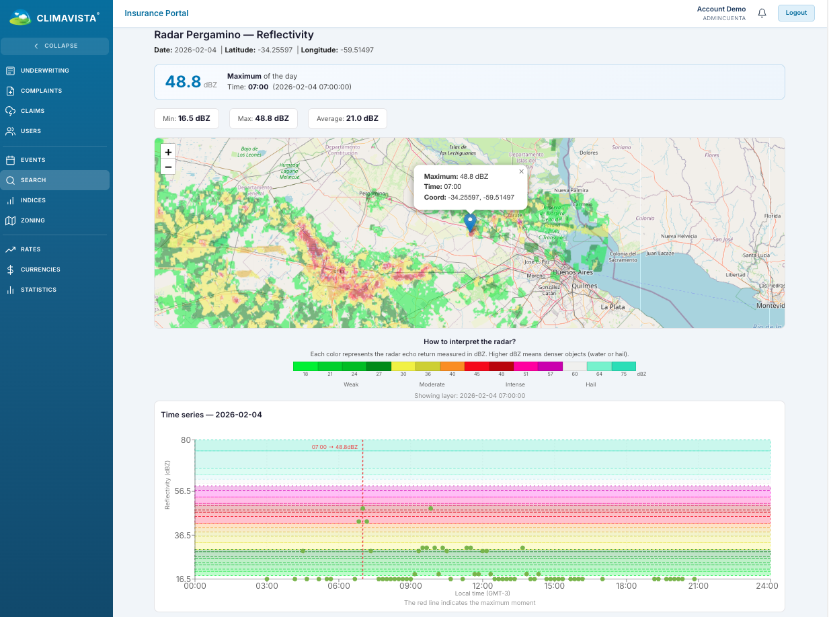Click the Zoning map icon
829x617 pixels.
10,220
